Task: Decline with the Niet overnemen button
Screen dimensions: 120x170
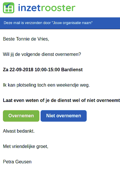Action: point(63,116)
